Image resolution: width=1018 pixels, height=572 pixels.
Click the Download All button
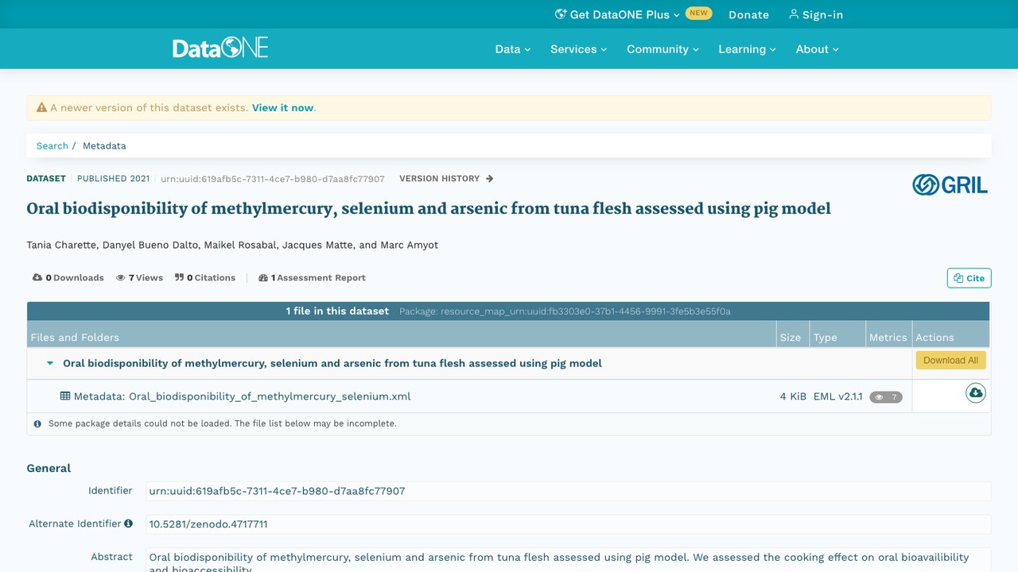(x=950, y=361)
